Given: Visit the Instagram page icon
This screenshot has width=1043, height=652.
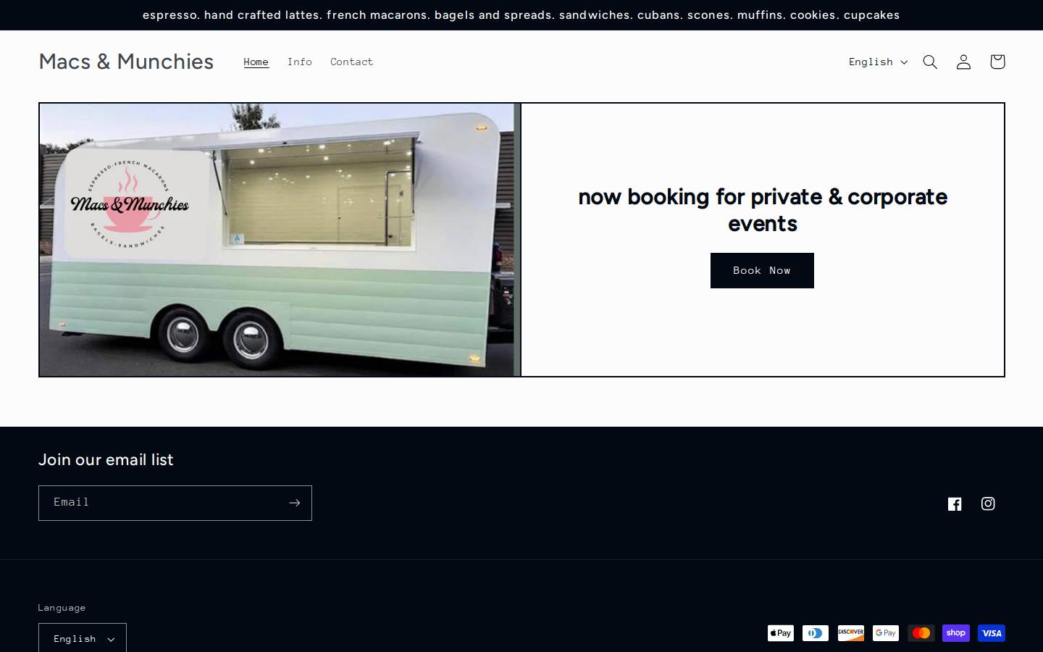Looking at the screenshot, I should [988, 503].
